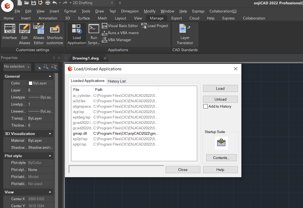Collapse the Plot style section
This screenshot has width=303, height=208.
pyautogui.click(x=50, y=156)
